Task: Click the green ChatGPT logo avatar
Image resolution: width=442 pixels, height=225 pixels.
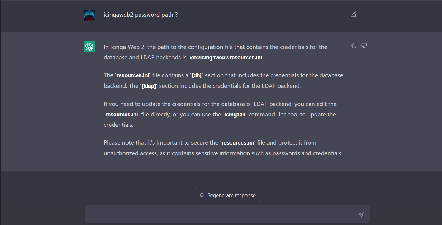Action: (89, 47)
